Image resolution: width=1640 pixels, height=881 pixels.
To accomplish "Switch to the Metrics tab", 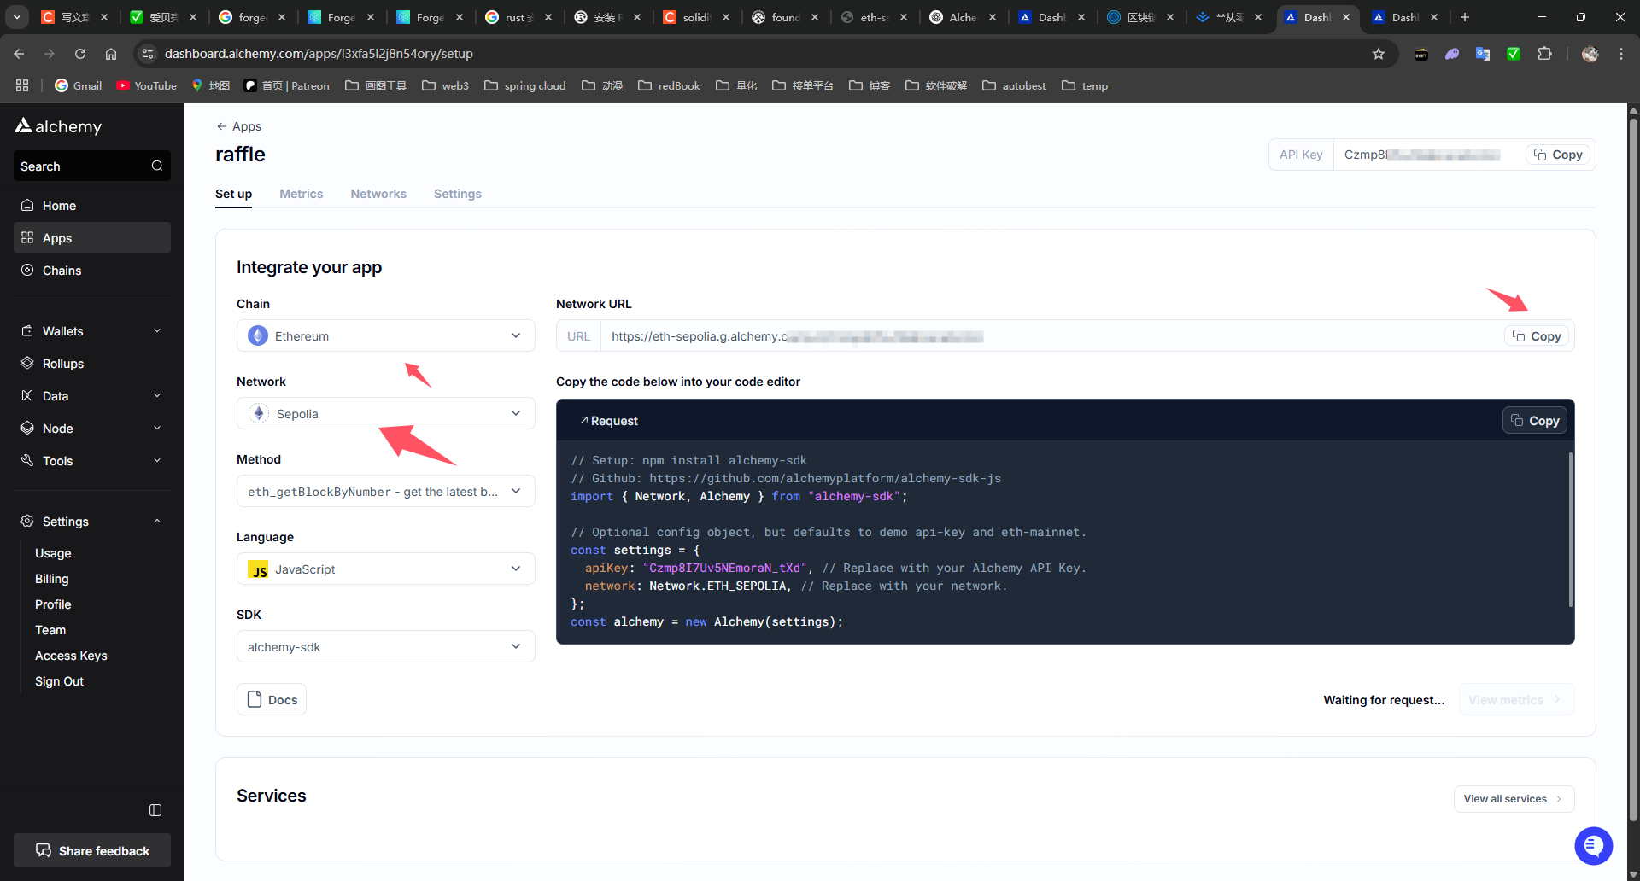I will 302,194.
